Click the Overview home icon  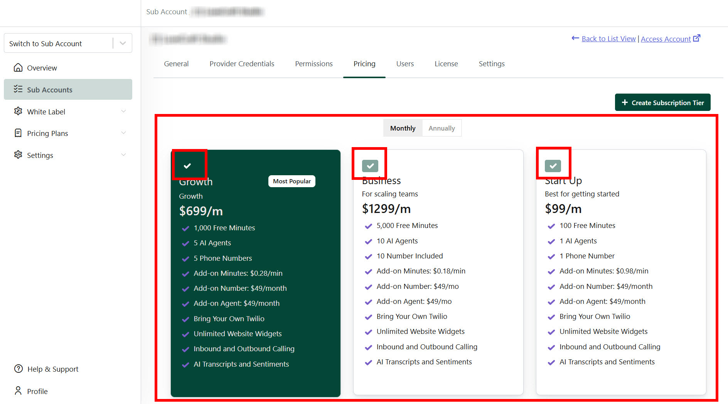[x=18, y=68]
